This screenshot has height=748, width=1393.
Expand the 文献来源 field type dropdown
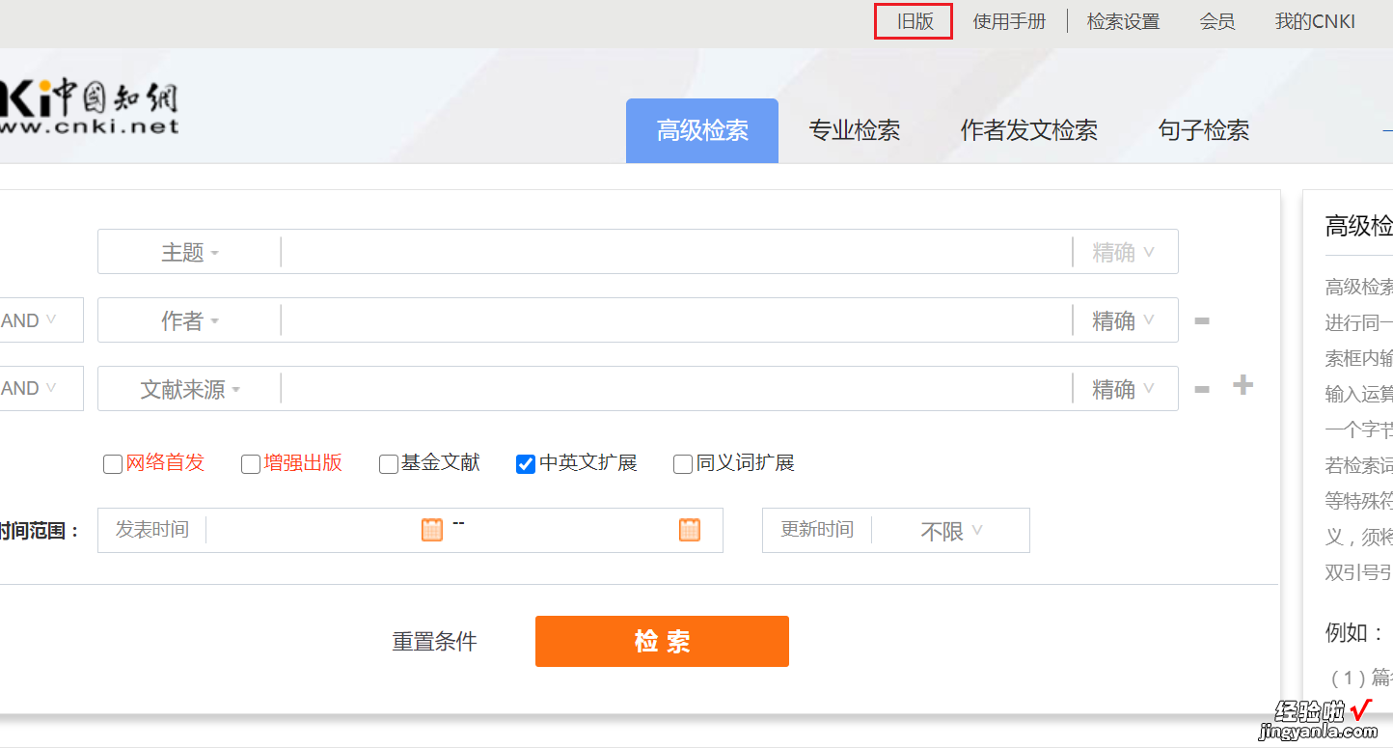tap(190, 389)
